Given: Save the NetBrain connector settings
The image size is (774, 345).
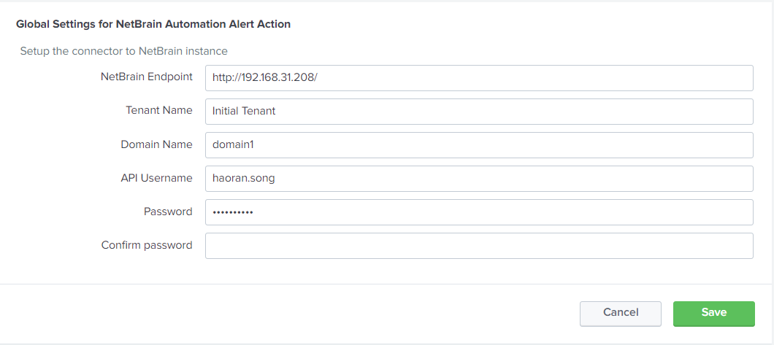Looking at the screenshot, I should pos(713,313).
